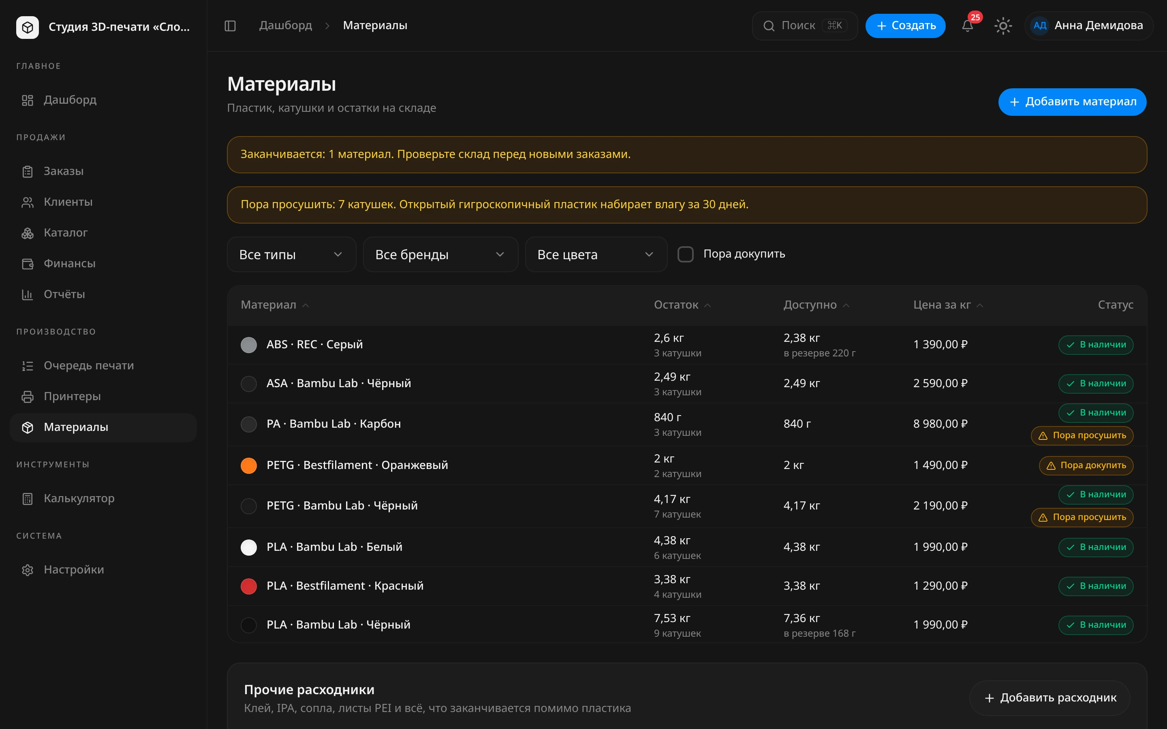Image resolution: width=1167 pixels, height=729 pixels.
Task: Click the Отчёты chart icon
Action: click(28, 294)
